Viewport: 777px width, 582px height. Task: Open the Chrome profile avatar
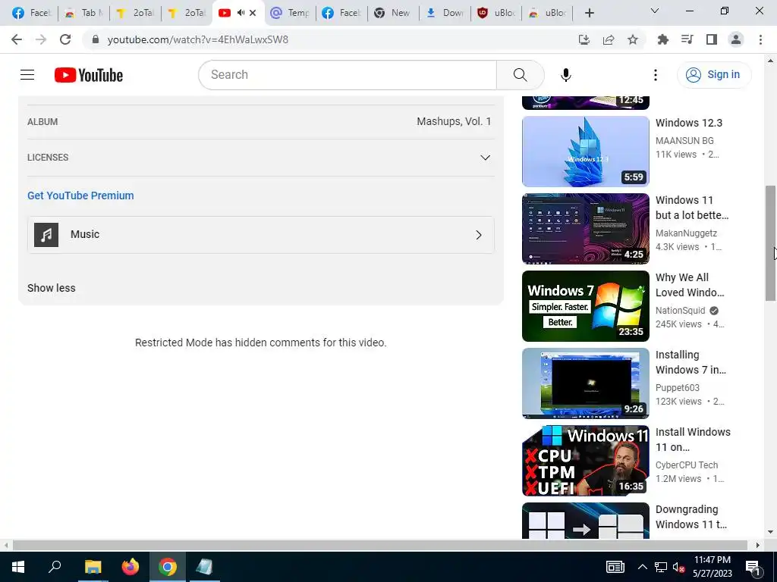point(736,39)
